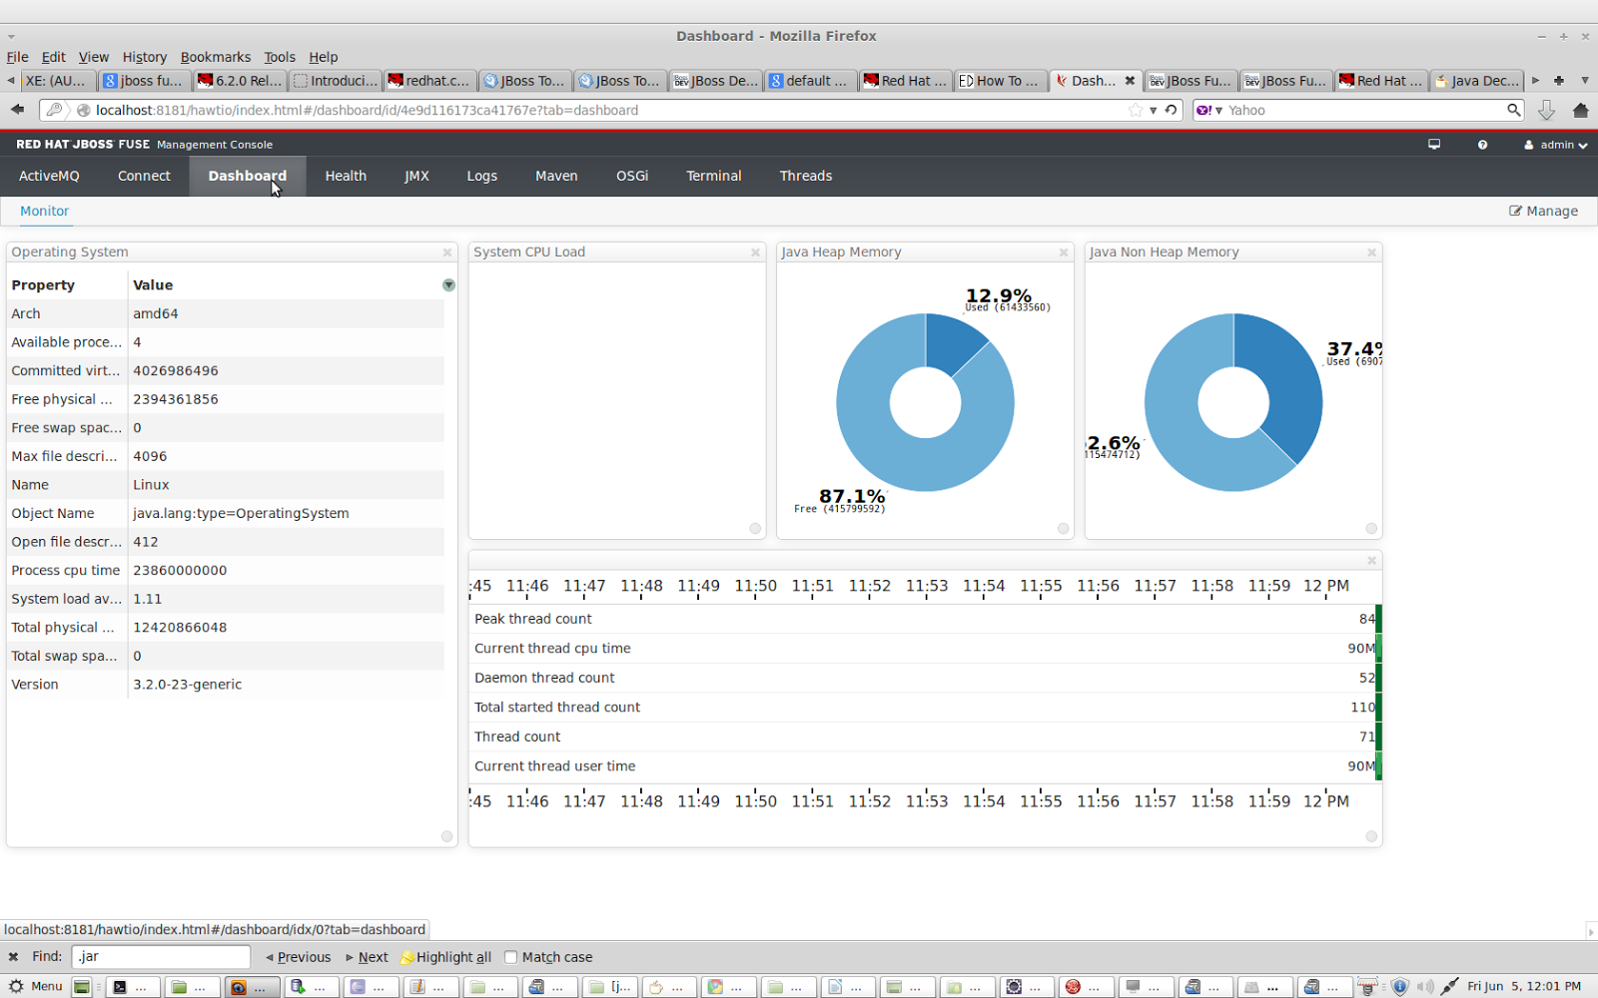The width and height of the screenshot is (1598, 998).
Task: Check the Match case checkbox
Action: pos(510,956)
